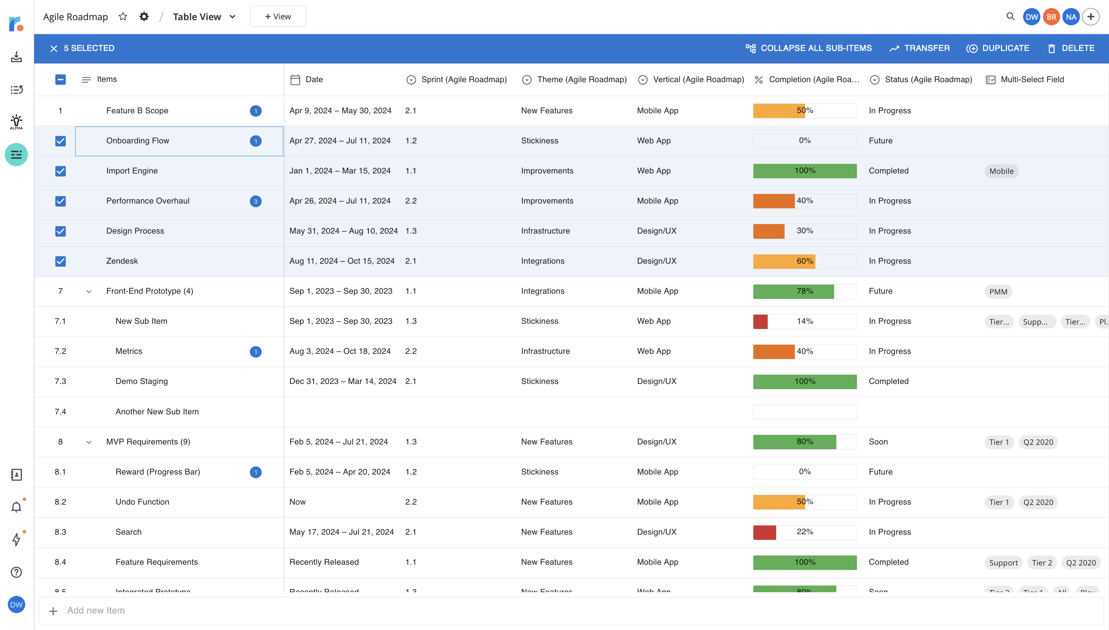Click the DELETE action
The image size is (1109, 630).
tap(1071, 48)
